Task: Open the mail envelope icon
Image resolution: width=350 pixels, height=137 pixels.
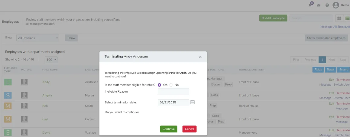Action: [x=319, y=5]
